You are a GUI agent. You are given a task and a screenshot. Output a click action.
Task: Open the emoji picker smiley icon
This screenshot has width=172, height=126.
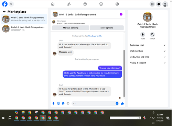click(x=117, y=103)
